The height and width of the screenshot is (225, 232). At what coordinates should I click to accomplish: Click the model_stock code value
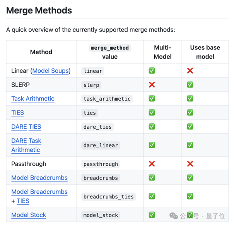pos(101,215)
